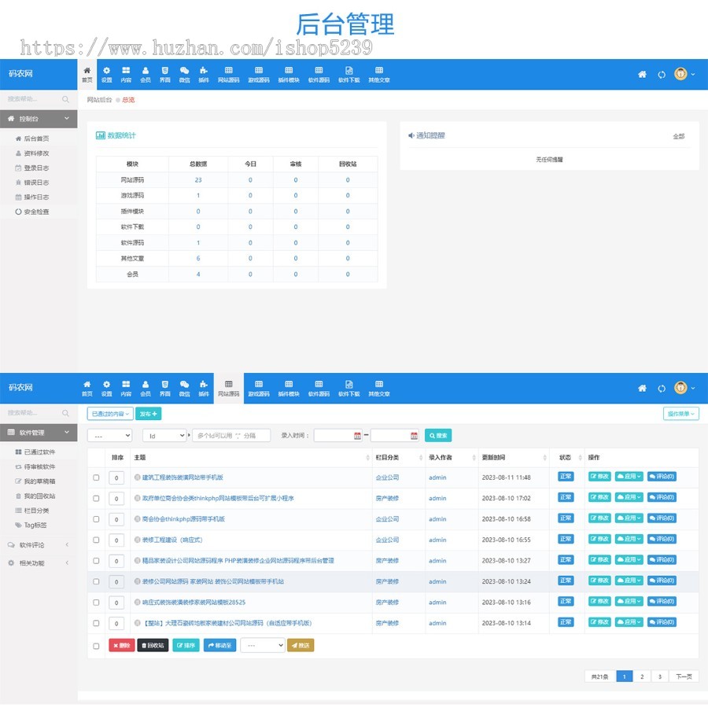Image resolution: width=708 pixels, height=708 pixels.
Task: Tick checkbox for the 精品家装设计公司网站源码程序 row
Action: tap(96, 561)
